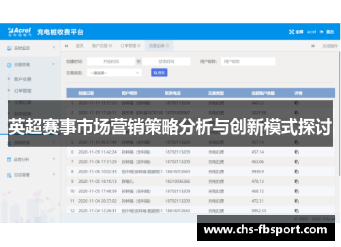This screenshot has width=341, height=247.
Task: Click the 创建日期 column header
Action: pos(86,93)
